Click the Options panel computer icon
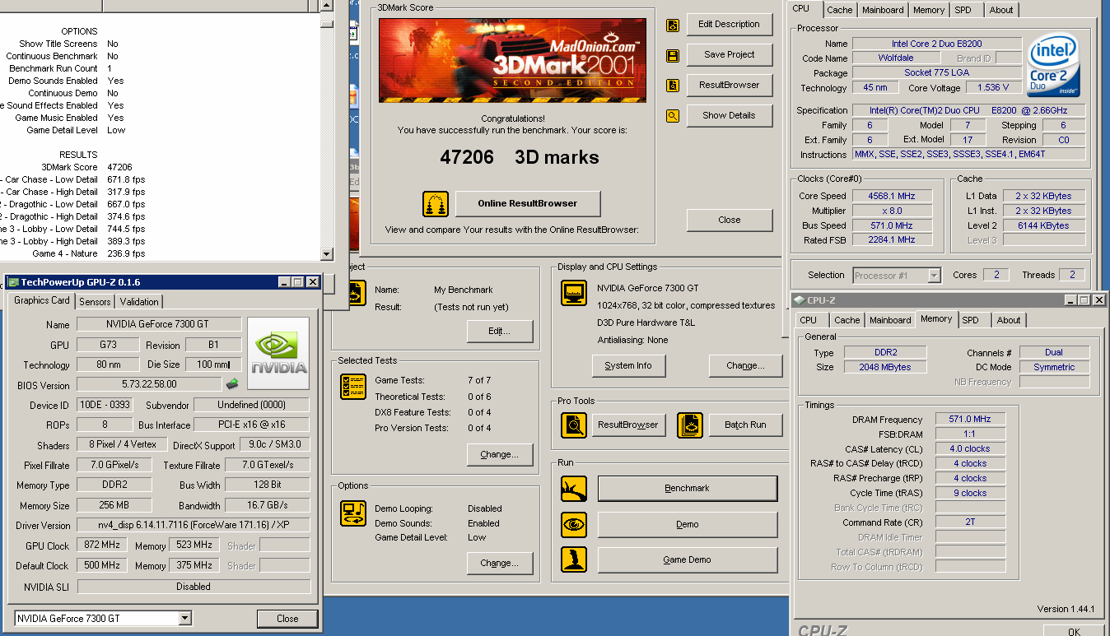The height and width of the screenshot is (636, 1110). pos(353,513)
